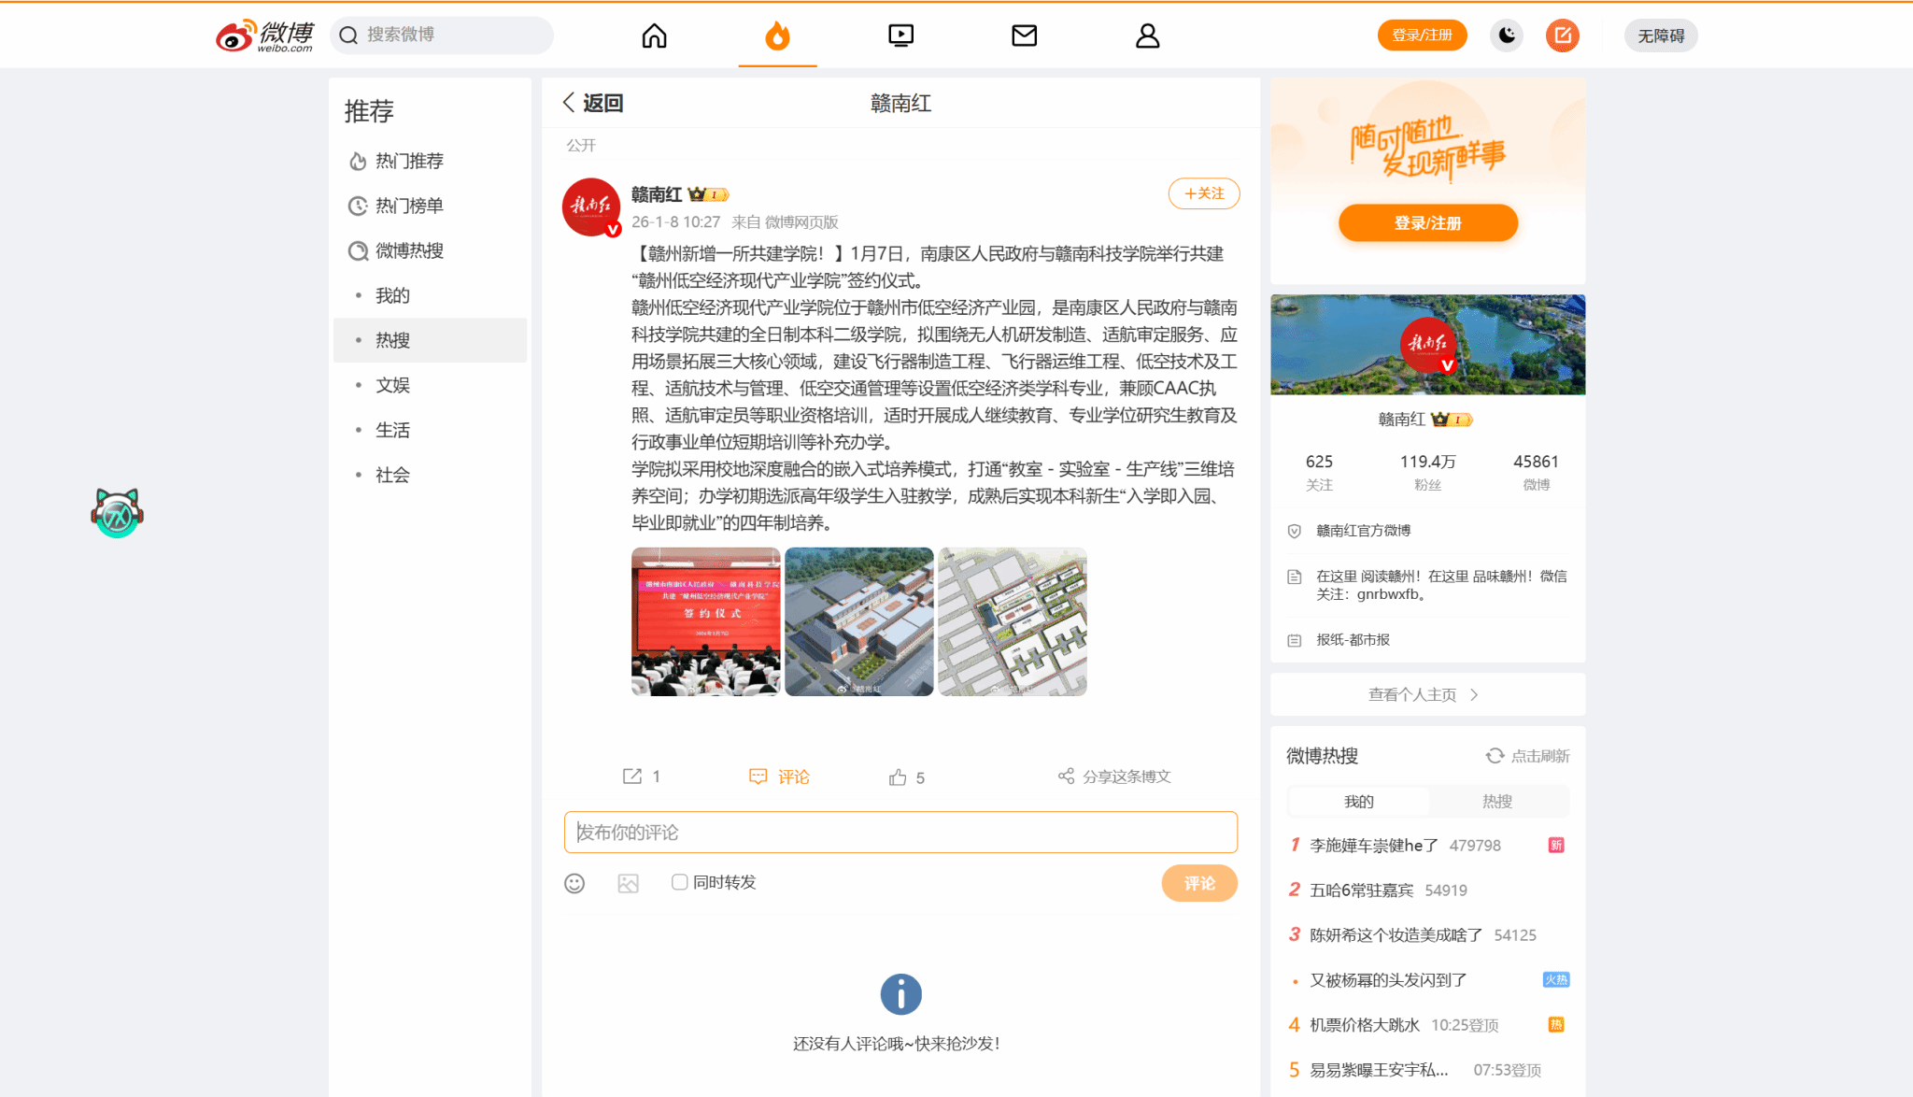The image size is (1913, 1097).
Task: Follow 赣南红 with +关注 button
Action: coord(1203,193)
